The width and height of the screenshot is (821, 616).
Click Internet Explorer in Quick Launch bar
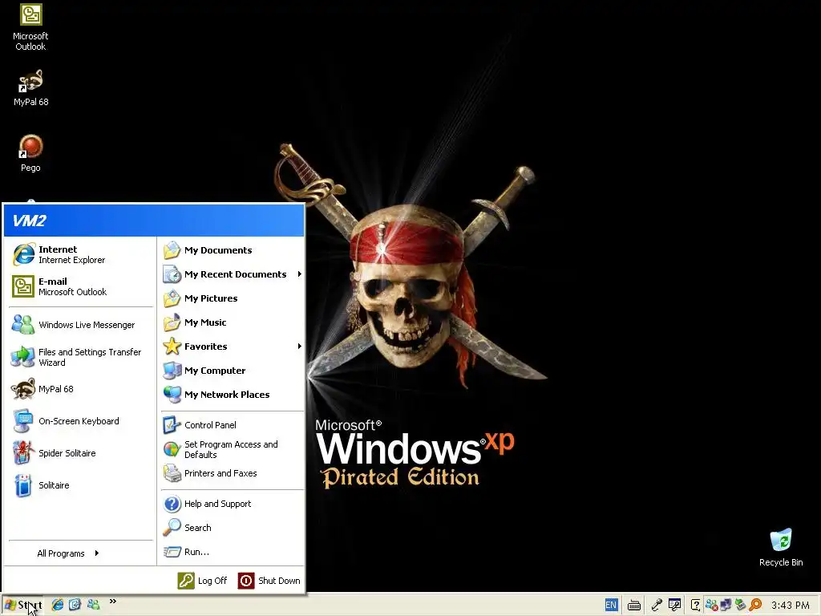click(58, 605)
